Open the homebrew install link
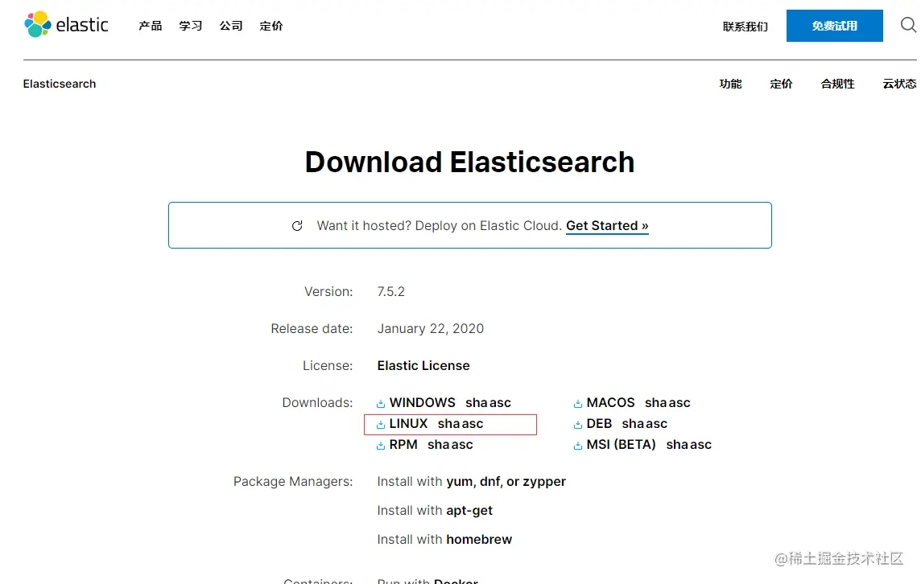Image resolution: width=921 pixels, height=584 pixels. click(x=479, y=540)
